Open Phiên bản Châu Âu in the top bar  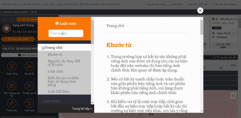(11, 4)
